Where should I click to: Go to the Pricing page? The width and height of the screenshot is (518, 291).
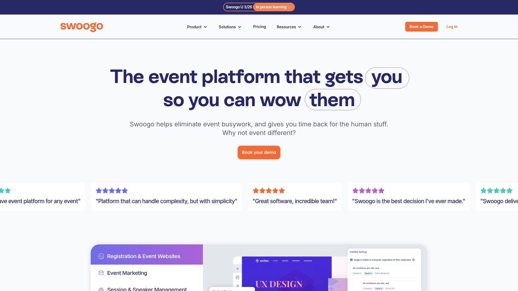click(259, 27)
